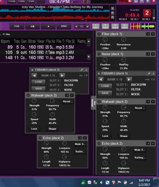Click SAVE in the floating FXBANKS window
The height and width of the screenshot is (187, 159).
click(x=38, y=89)
